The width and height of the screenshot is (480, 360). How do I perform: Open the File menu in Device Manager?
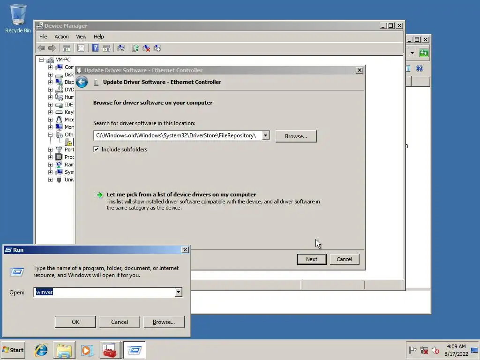[x=43, y=37]
